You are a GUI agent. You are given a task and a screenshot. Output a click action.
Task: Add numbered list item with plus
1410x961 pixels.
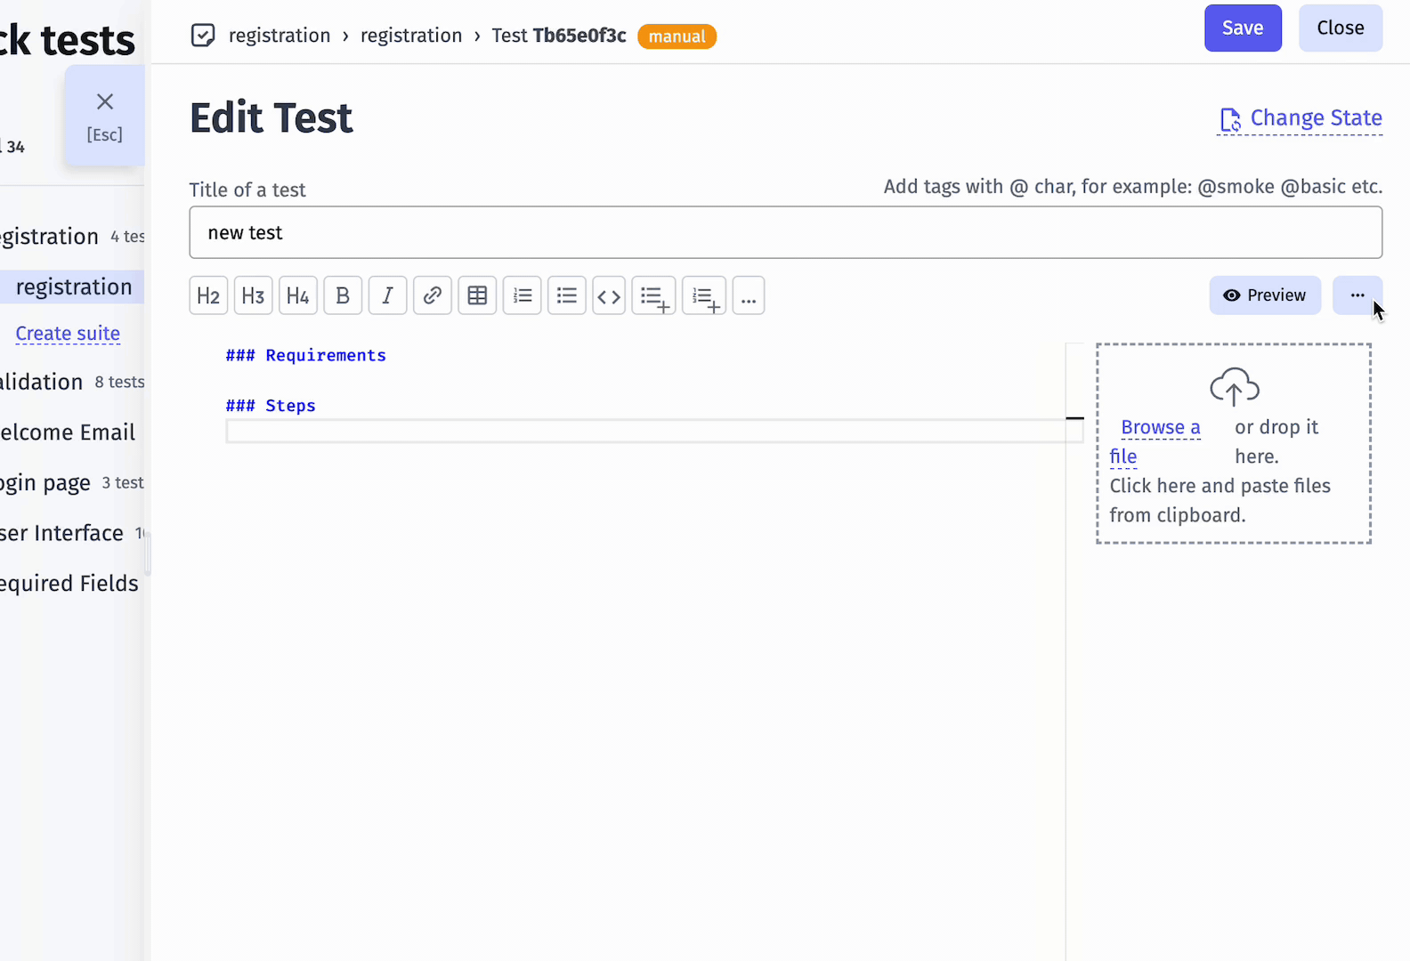pyautogui.click(x=704, y=295)
